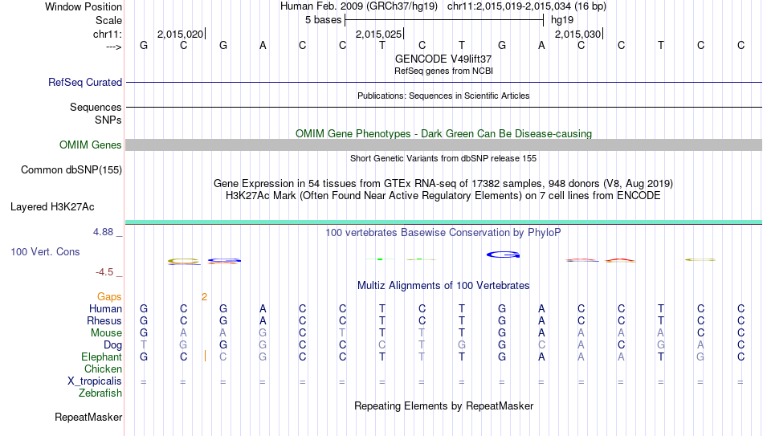Click the 'Human Feb. 2009 (GRCh37/hg19)' assembly text
The height and width of the screenshot is (436, 763).
pyautogui.click(x=359, y=6)
